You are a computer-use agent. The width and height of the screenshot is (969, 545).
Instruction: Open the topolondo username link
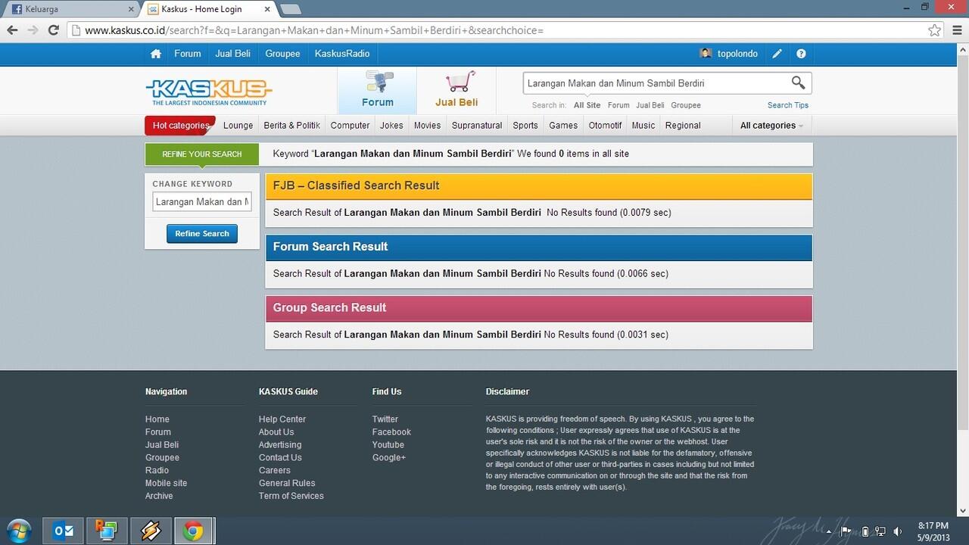(x=737, y=54)
